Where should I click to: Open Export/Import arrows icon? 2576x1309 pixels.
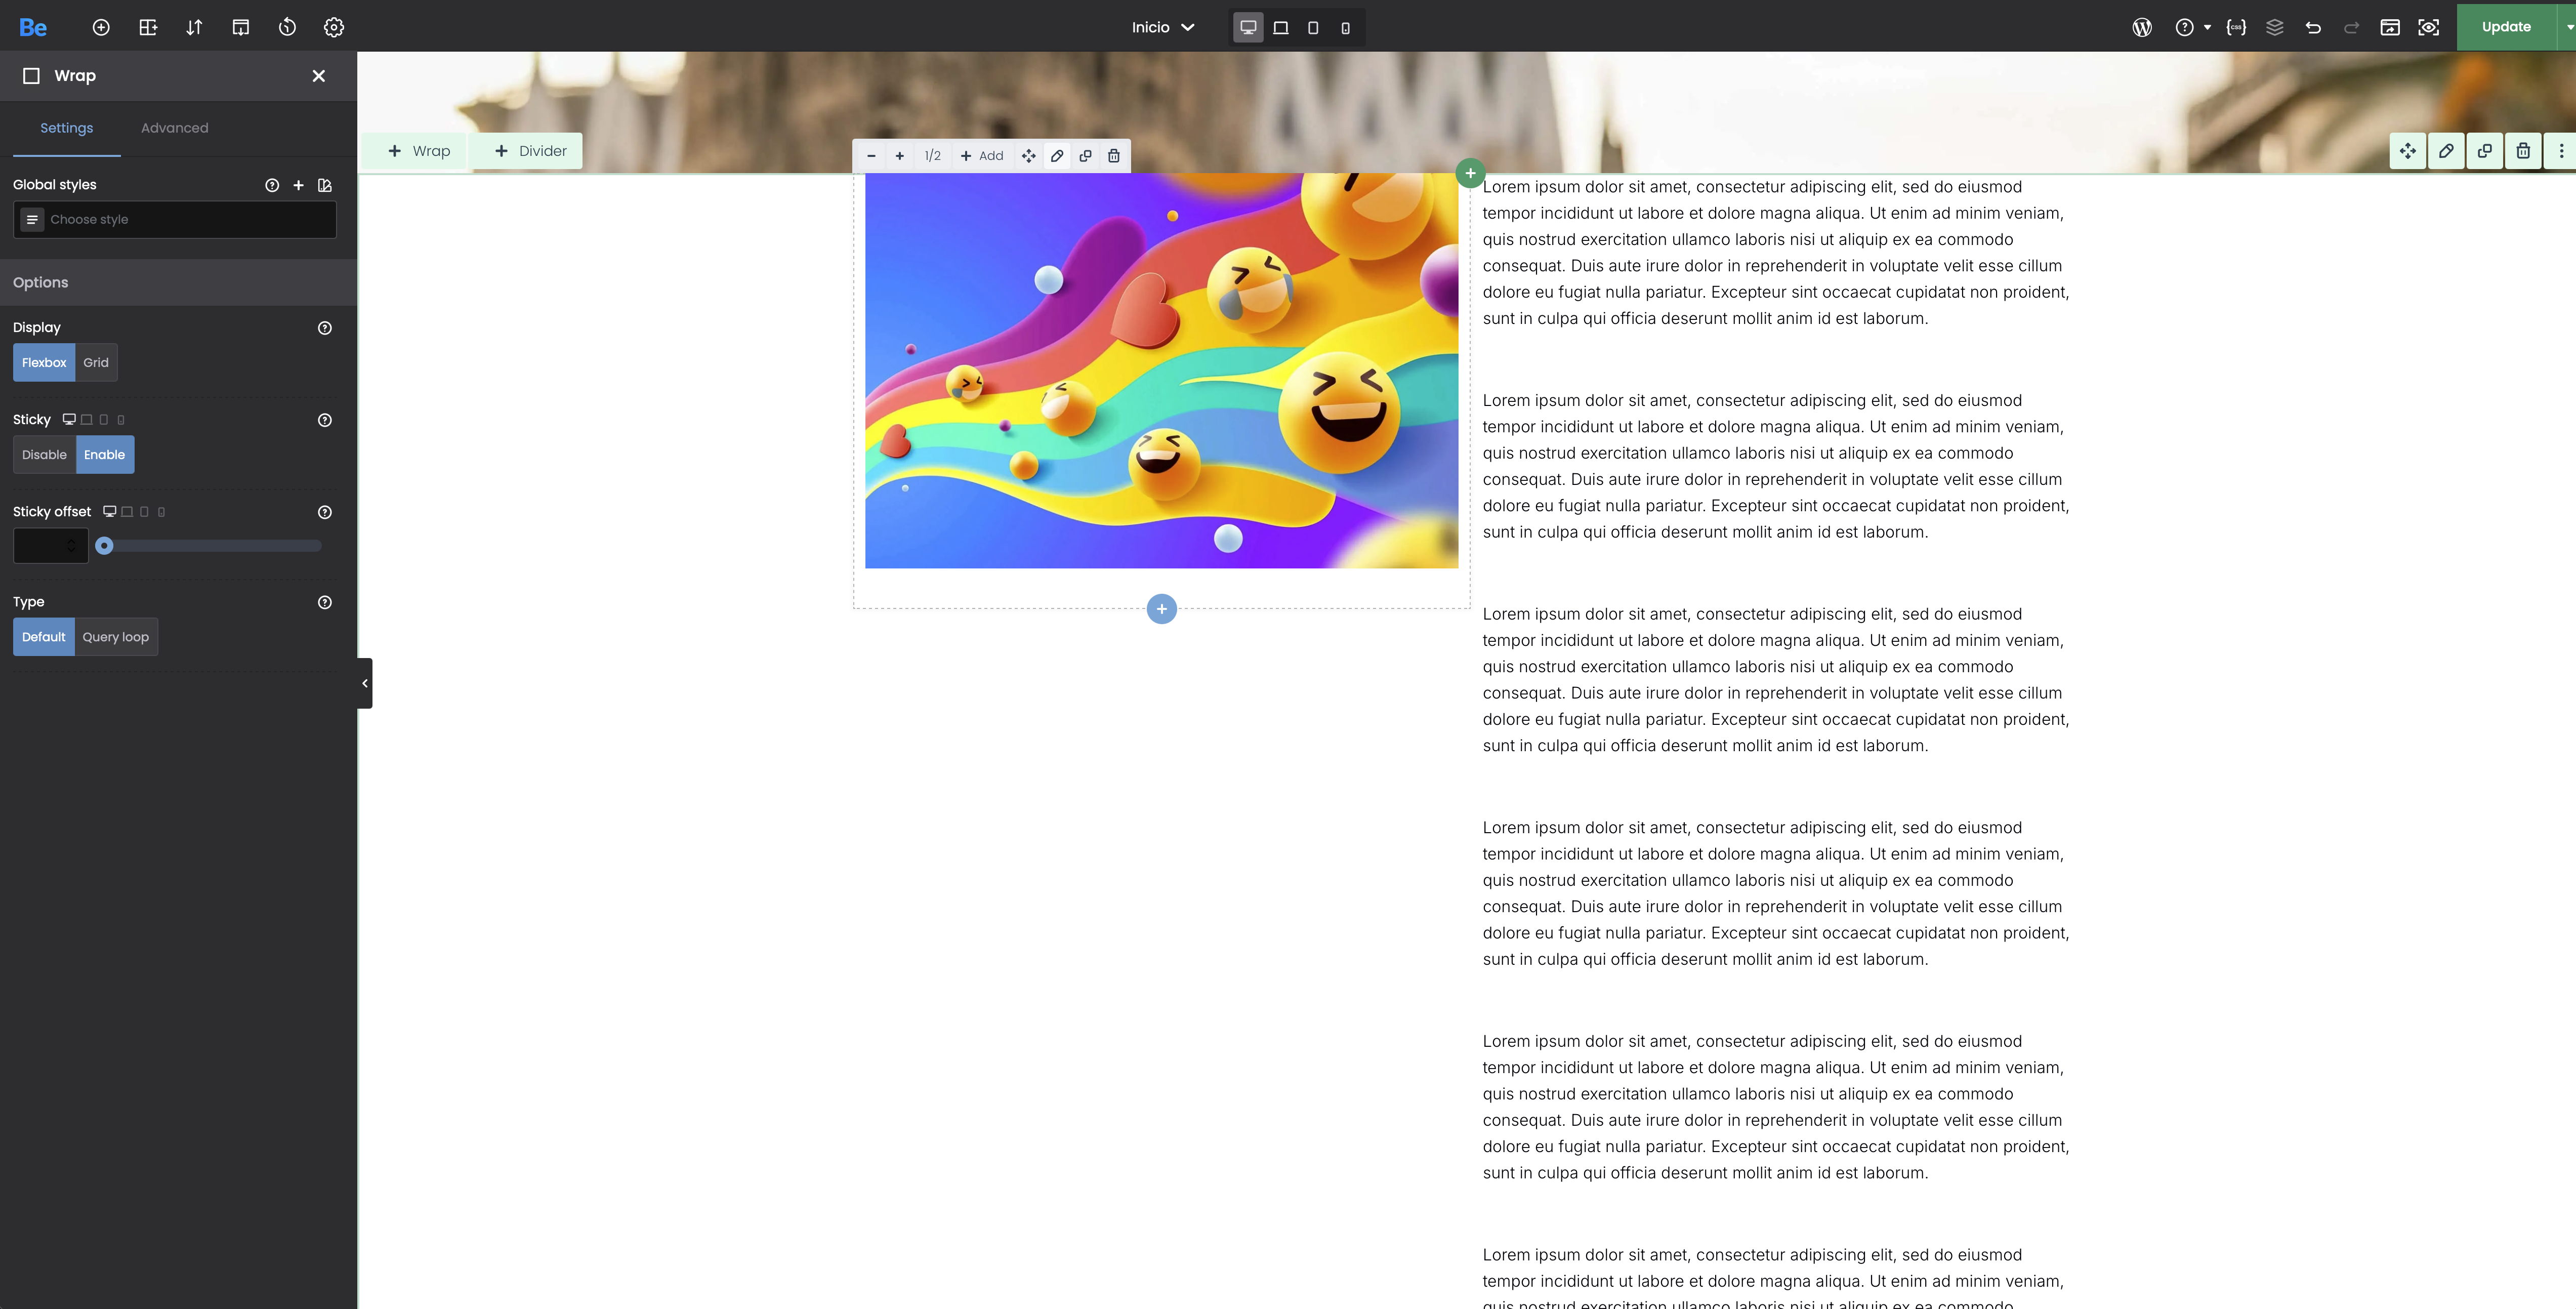pyautogui.click(x=194, y=27)
